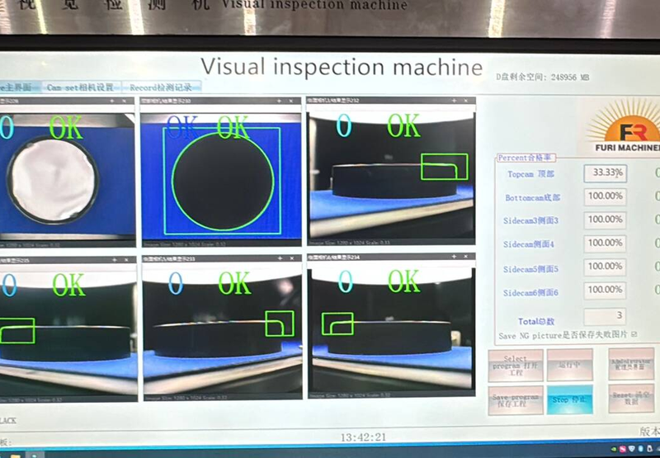
Task: Close camera window 234 with X icon
Action: pyautogui.click(x=465, y=257)
